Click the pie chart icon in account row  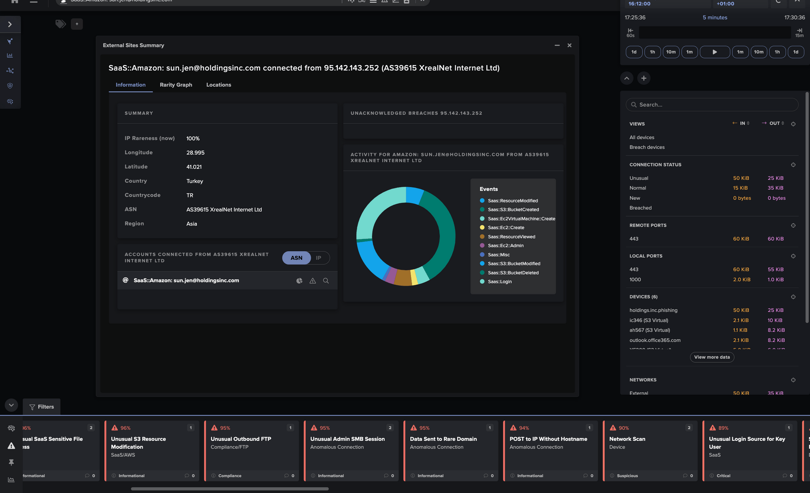(x=299, y=281)
